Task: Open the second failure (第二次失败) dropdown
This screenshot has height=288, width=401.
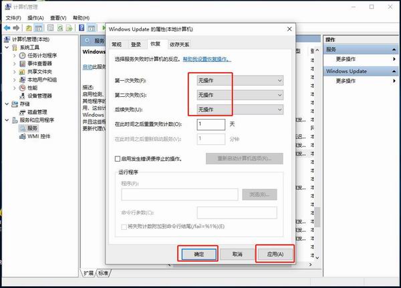Action: (x=240, y=95)
